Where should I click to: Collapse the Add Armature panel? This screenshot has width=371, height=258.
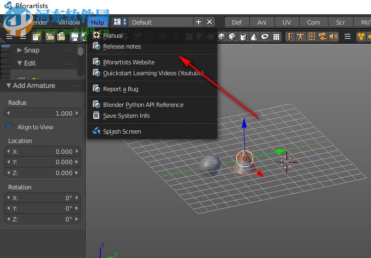tap(9, 86)
